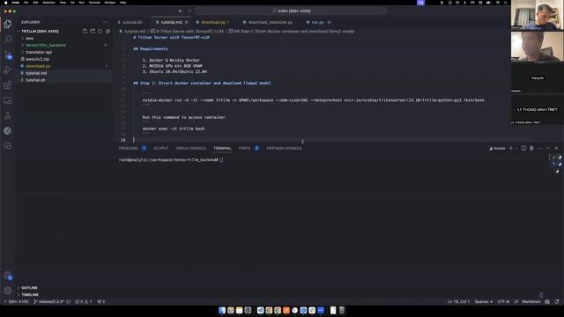
Task: Click tutorial.md in the breadcrumb
Action: [x=135, y=32]
